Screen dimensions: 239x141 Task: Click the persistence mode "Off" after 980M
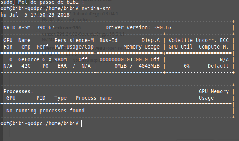click(83, 59)
